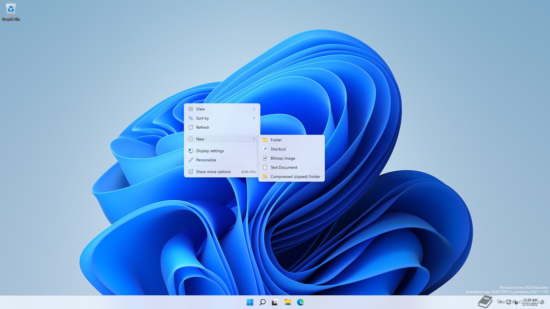Click the Sort by arrows icon
The width and height of the screenshot is (550, 309).
click(x=191, y=118)
